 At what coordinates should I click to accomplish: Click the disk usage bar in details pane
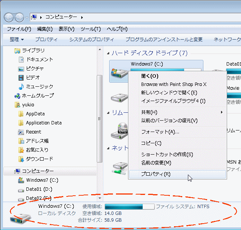pos(129,207)
